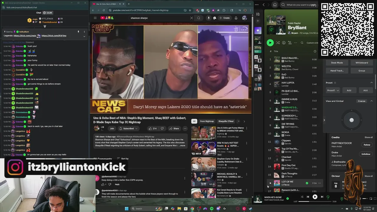
Task: Dislike the Nightcap video
Action: coord(162,128)
